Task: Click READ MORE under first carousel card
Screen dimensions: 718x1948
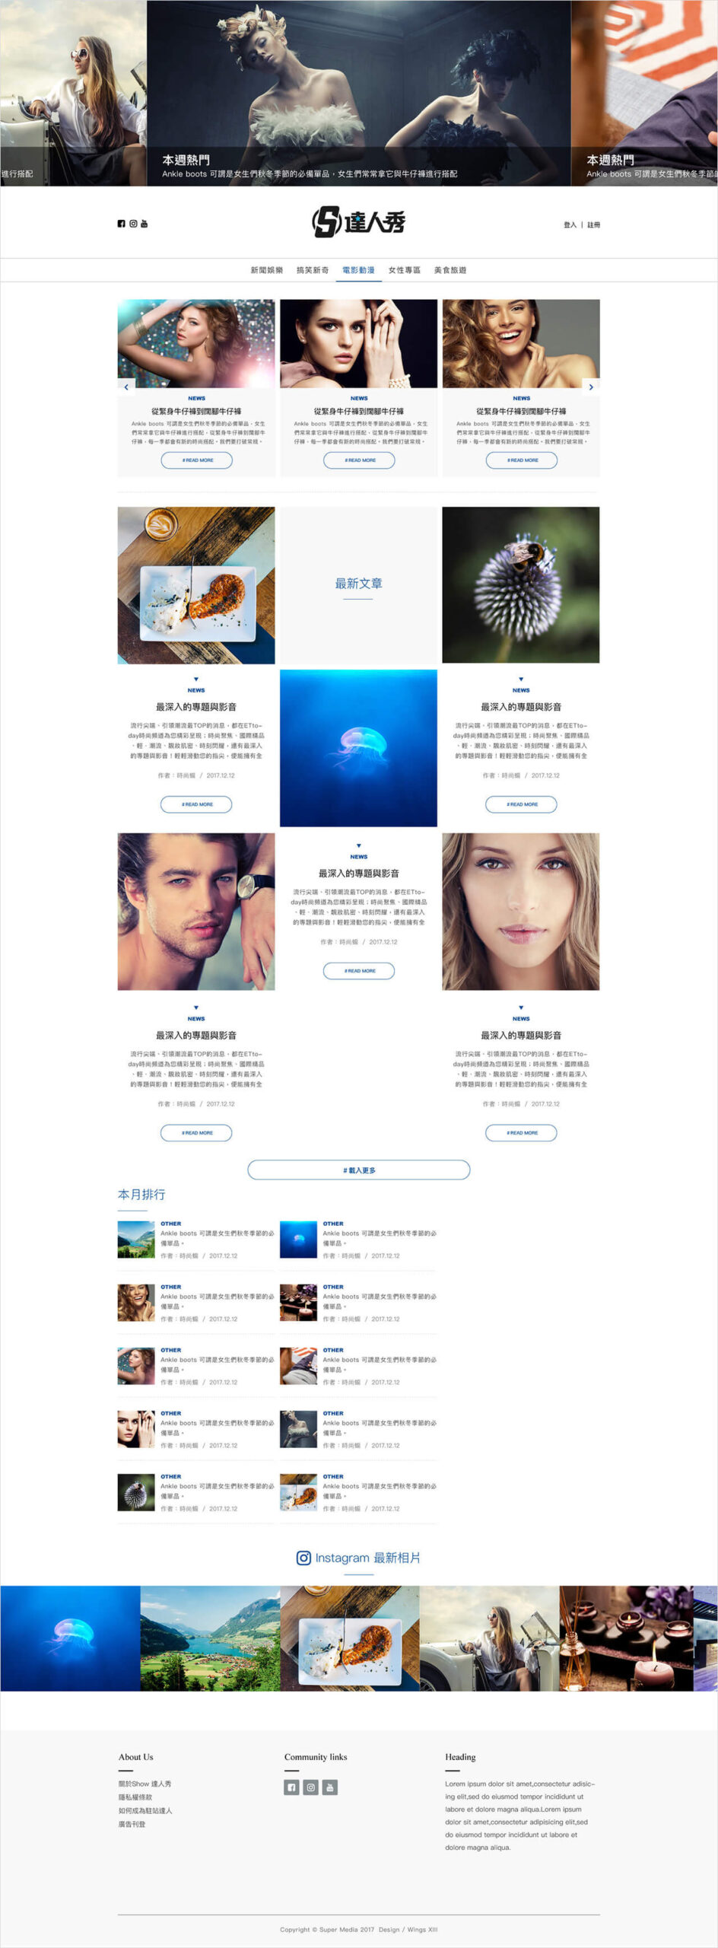Action: click(197, 460)
